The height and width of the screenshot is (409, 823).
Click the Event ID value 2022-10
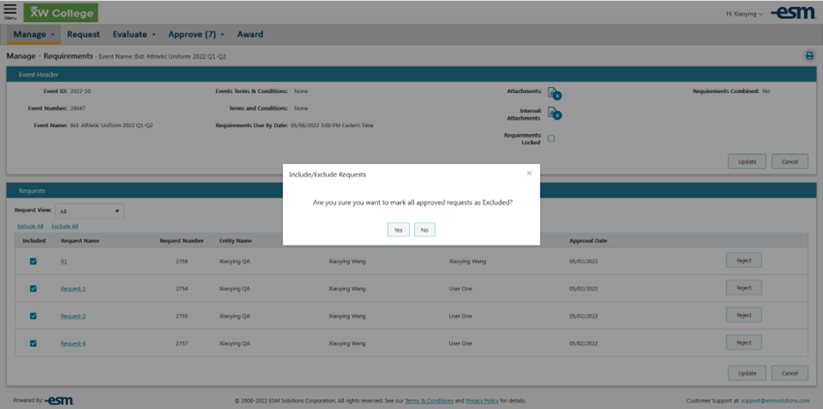point(80,91)
